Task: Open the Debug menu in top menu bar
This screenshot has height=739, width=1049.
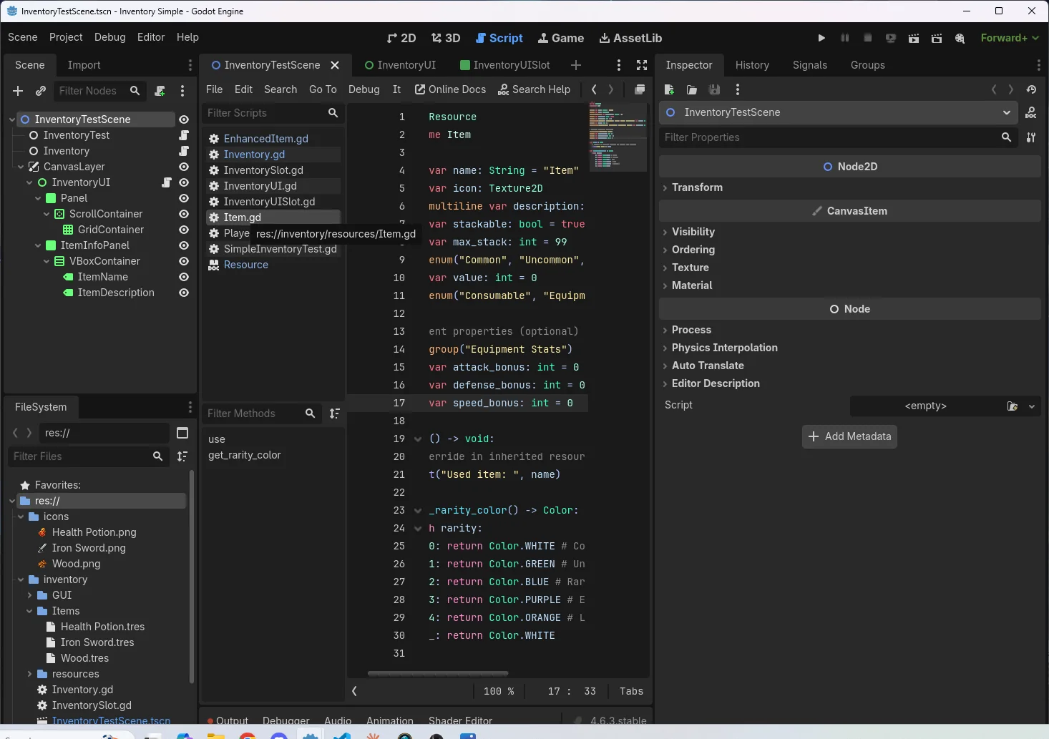Action: point(109,37)
